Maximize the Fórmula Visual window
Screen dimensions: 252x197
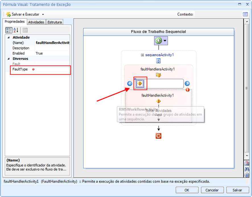239,4
